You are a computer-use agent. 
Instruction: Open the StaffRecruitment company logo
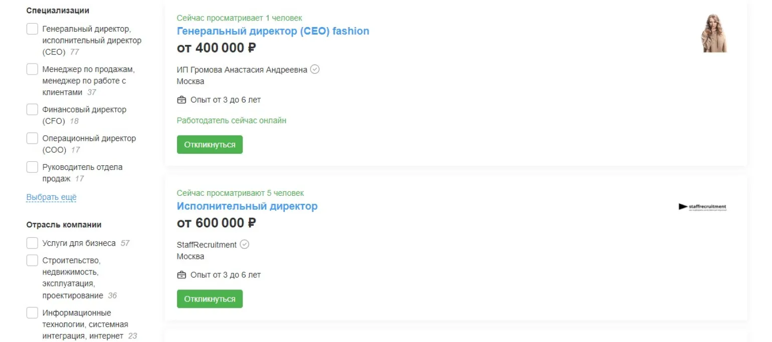click(702, 207)
